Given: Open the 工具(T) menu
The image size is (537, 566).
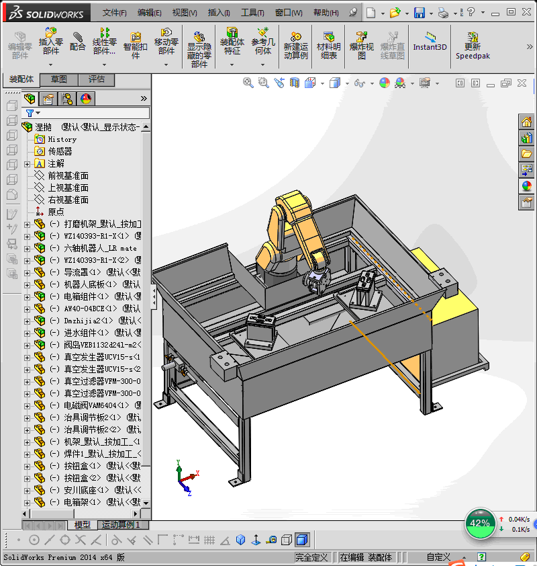Looking at the screenshot, I should point(252,13).
